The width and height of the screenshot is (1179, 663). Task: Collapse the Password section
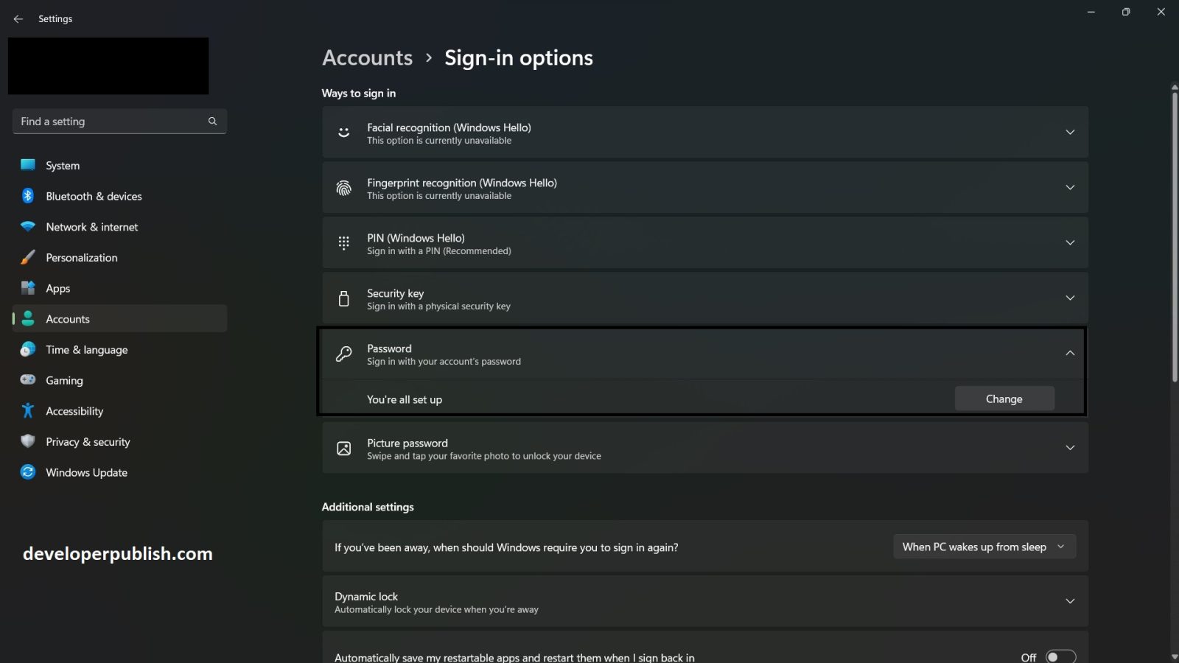click(x=1070, y=353)
